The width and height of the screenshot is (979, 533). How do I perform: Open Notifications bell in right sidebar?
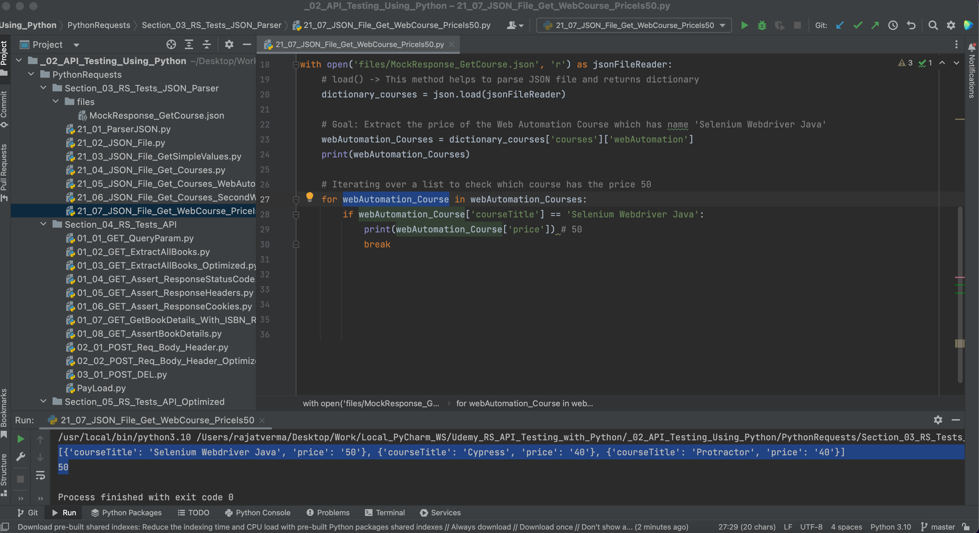972,47
